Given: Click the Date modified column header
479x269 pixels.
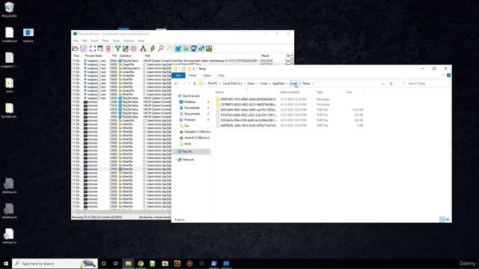Looking at the screenshot, I should pyautogui.click(x=290, y=92).
